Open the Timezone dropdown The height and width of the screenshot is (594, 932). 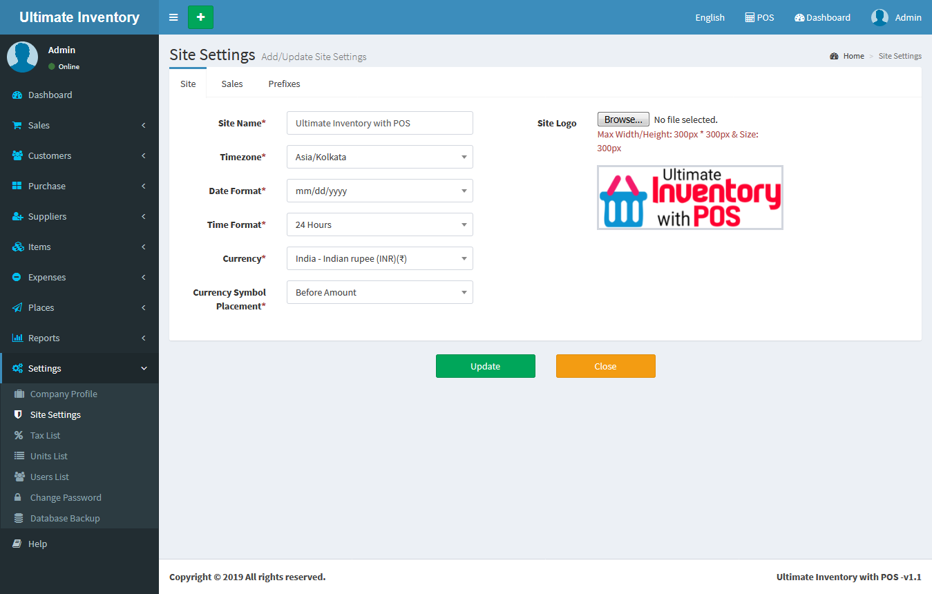click(379, 157)
